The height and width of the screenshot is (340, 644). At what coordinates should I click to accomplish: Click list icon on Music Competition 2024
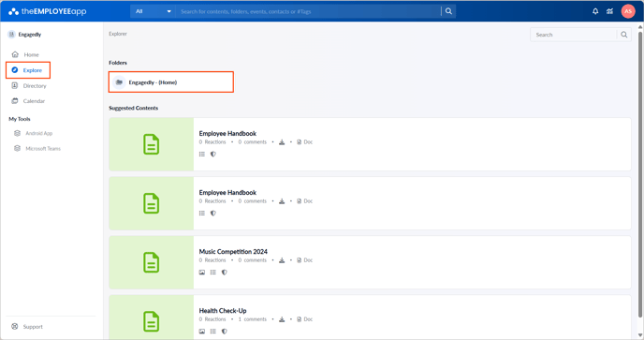pyautogui.click(x=213, y=273)
